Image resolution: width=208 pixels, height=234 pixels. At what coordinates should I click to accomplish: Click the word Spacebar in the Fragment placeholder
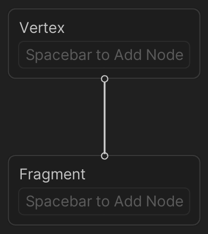coord(60,202)
